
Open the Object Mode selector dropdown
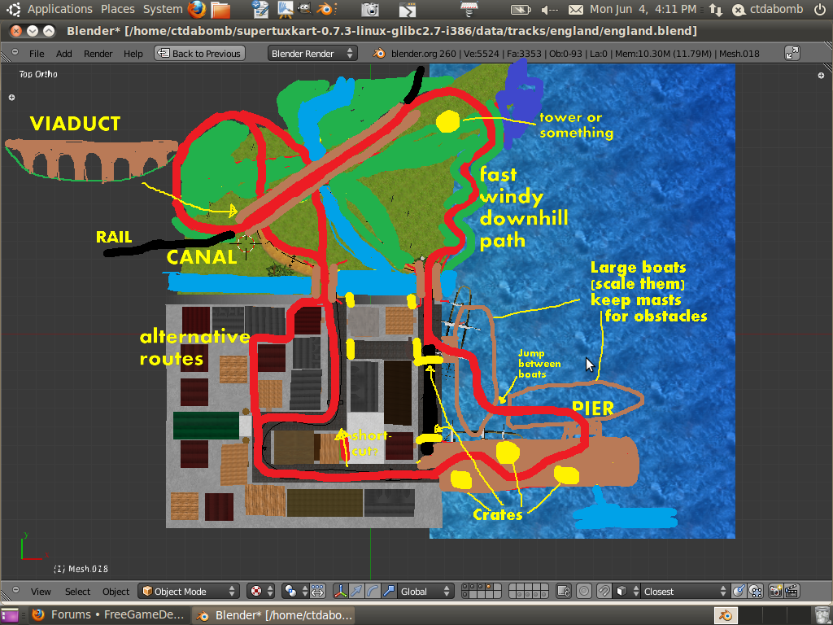pos(188,592)
